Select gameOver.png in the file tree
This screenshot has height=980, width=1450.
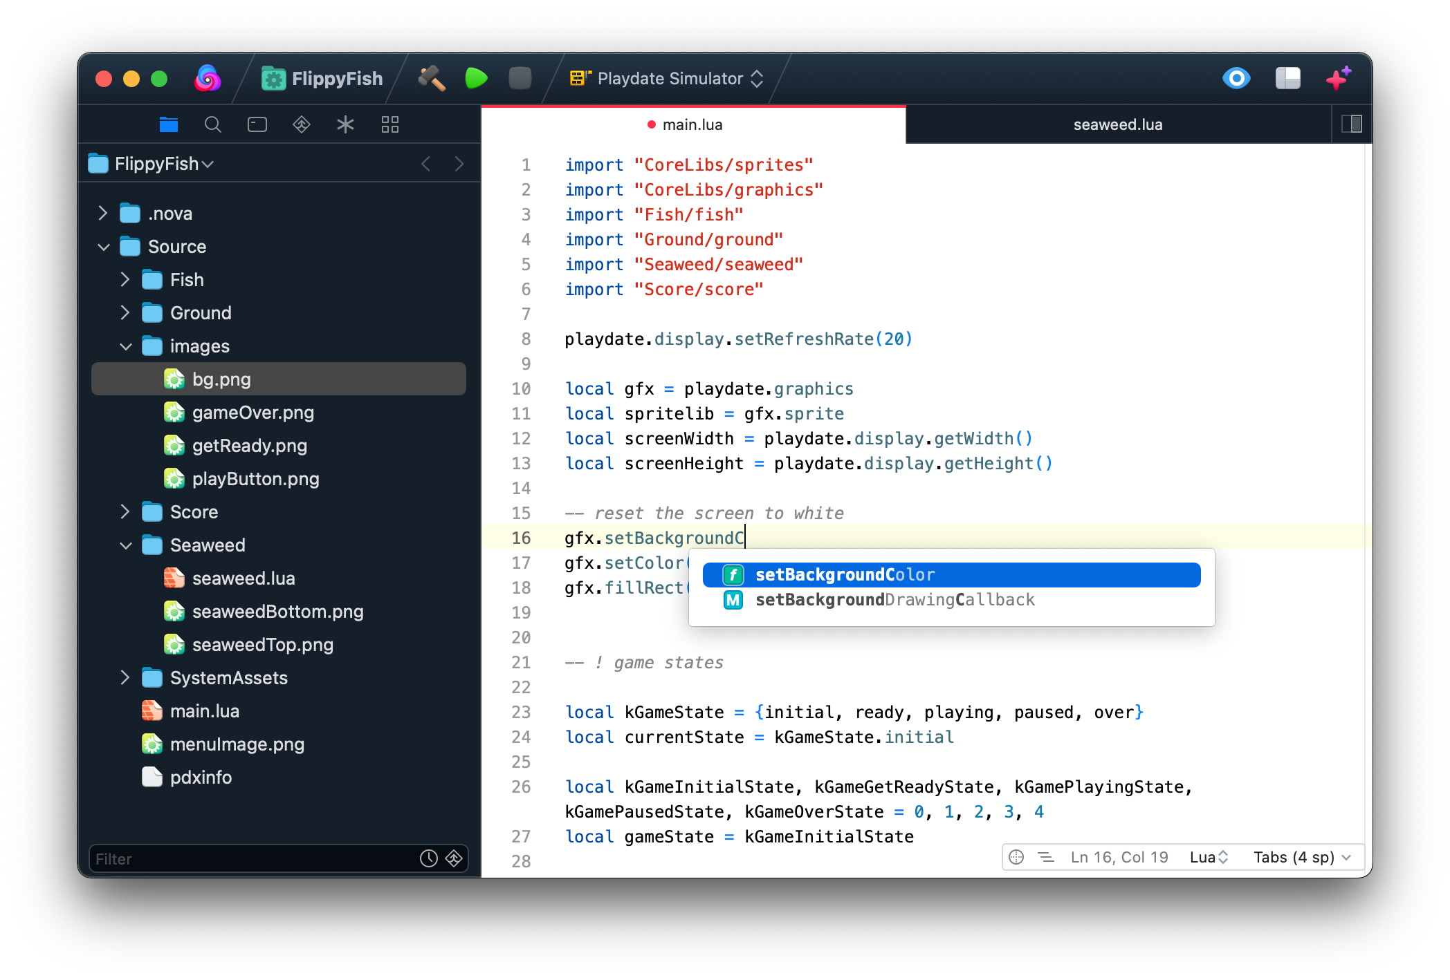click(x=253, y=413)
